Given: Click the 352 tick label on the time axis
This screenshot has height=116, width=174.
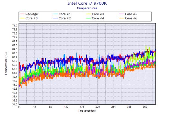Looking at the screenshot, I should point(145,107).
